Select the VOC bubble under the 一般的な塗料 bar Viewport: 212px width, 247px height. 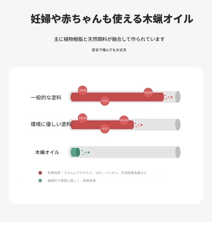105,101
